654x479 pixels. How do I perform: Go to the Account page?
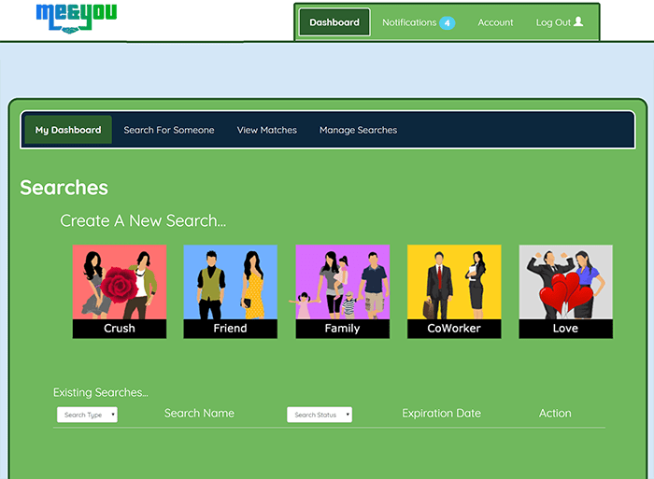point(495,22)
